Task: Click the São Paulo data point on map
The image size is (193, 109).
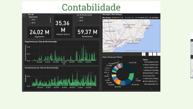Action: point(116,46)
